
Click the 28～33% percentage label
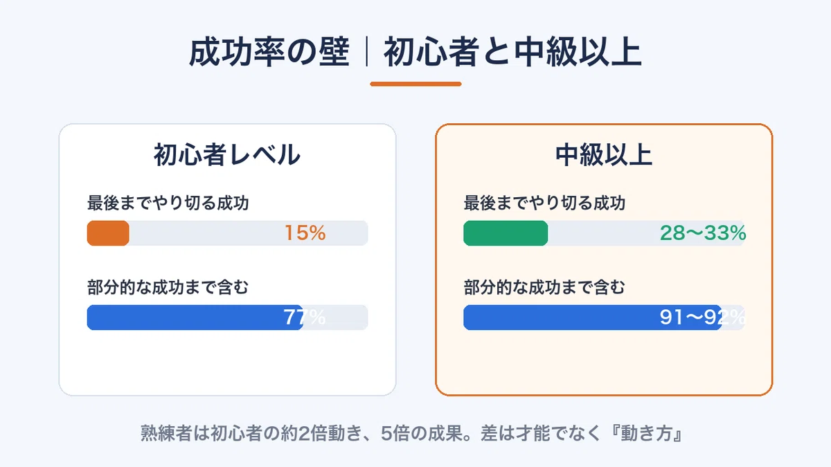[x=703, y=234]
